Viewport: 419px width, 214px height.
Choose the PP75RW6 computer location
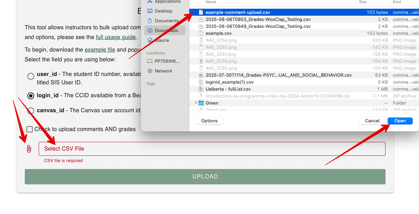(167, 61)
